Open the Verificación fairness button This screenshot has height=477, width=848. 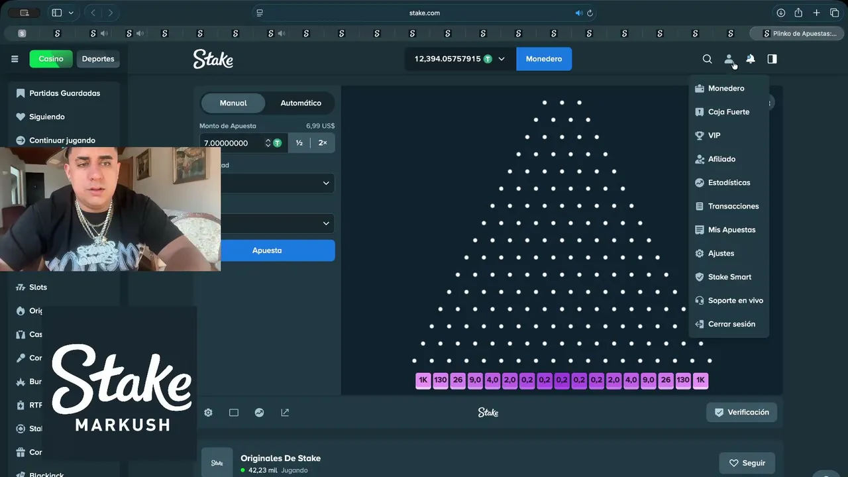point(741,412)
